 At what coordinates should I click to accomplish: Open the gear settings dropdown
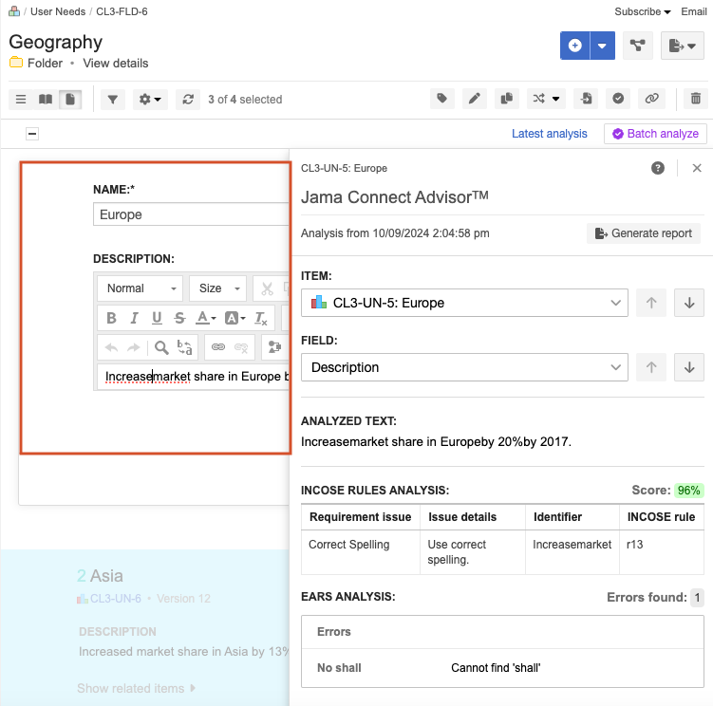(150, 99)
